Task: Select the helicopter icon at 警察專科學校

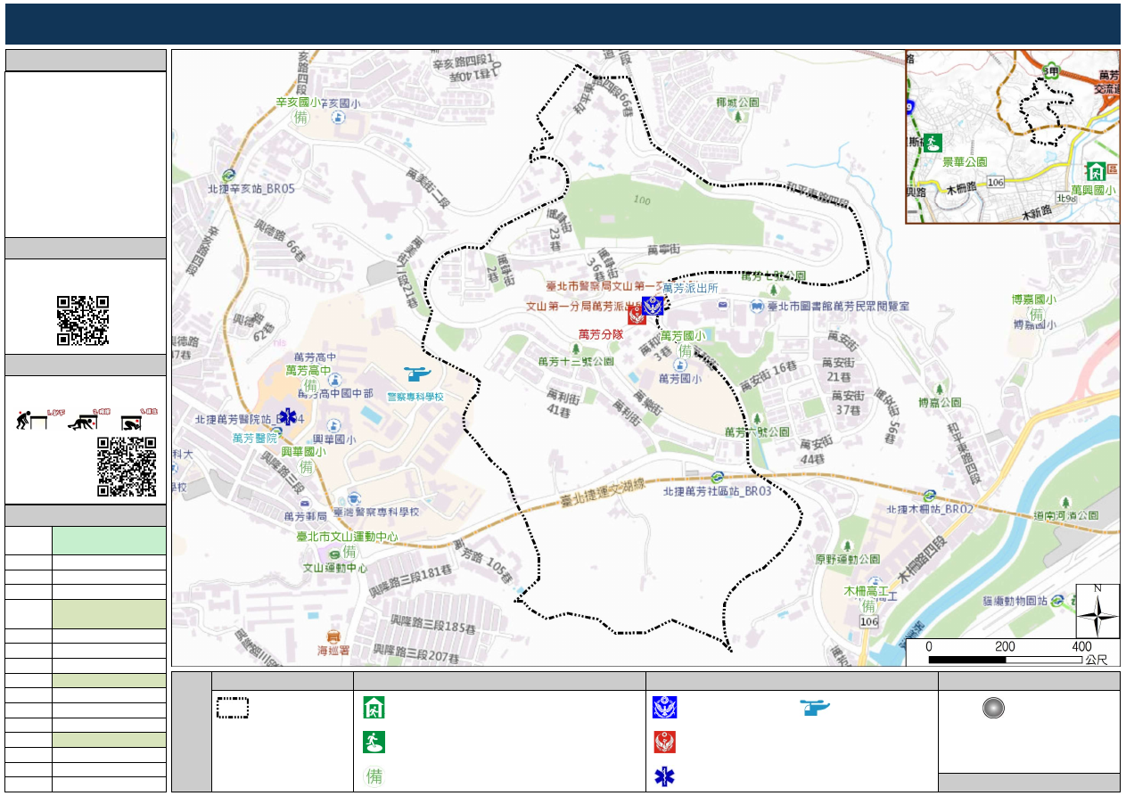Action: tap(415, 375)
